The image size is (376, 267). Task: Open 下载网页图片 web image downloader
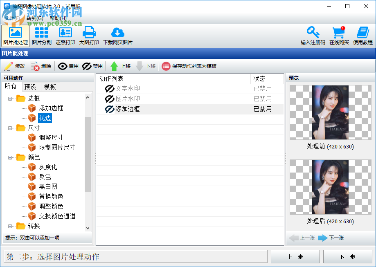tap(118, 36)
